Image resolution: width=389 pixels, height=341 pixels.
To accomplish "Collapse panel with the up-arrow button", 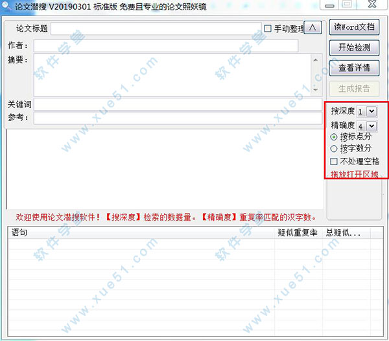I will point(312,27).
